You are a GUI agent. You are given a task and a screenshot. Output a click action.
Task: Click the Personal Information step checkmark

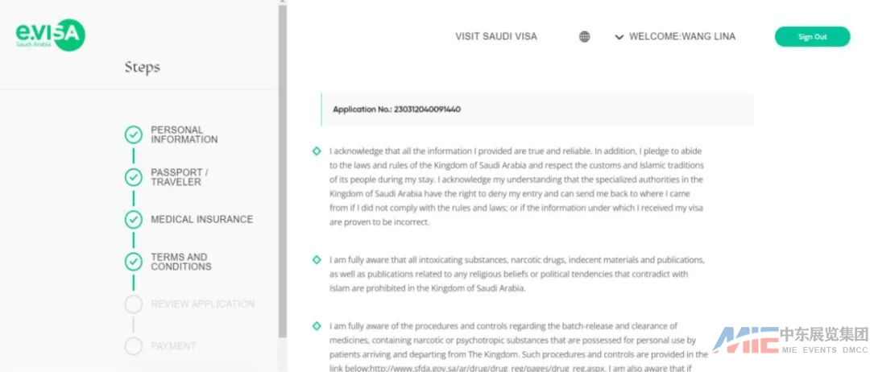point(134,135)
